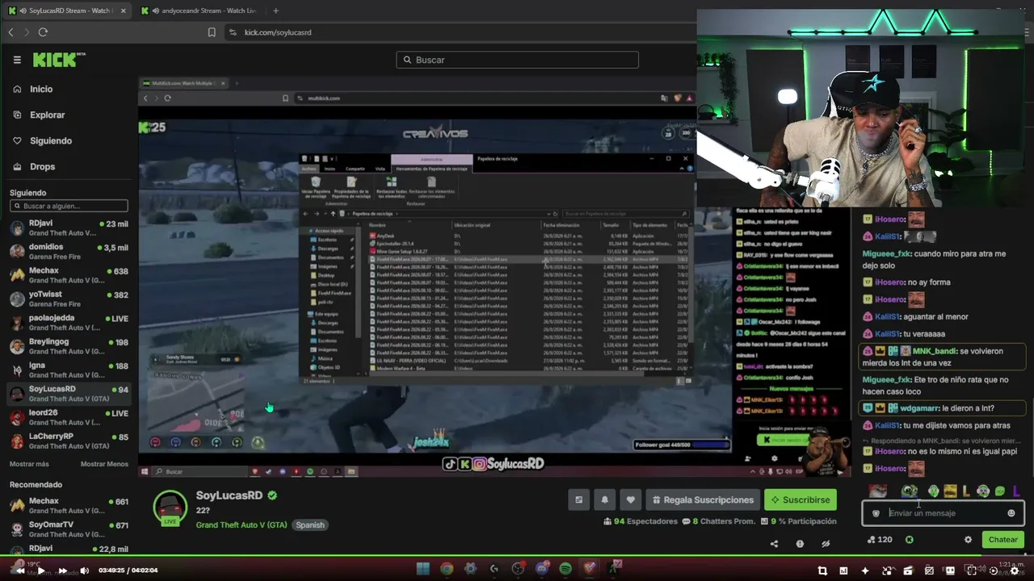Click the 120 channel points counter
The image size is (1034, 581).
click(880, 540)
